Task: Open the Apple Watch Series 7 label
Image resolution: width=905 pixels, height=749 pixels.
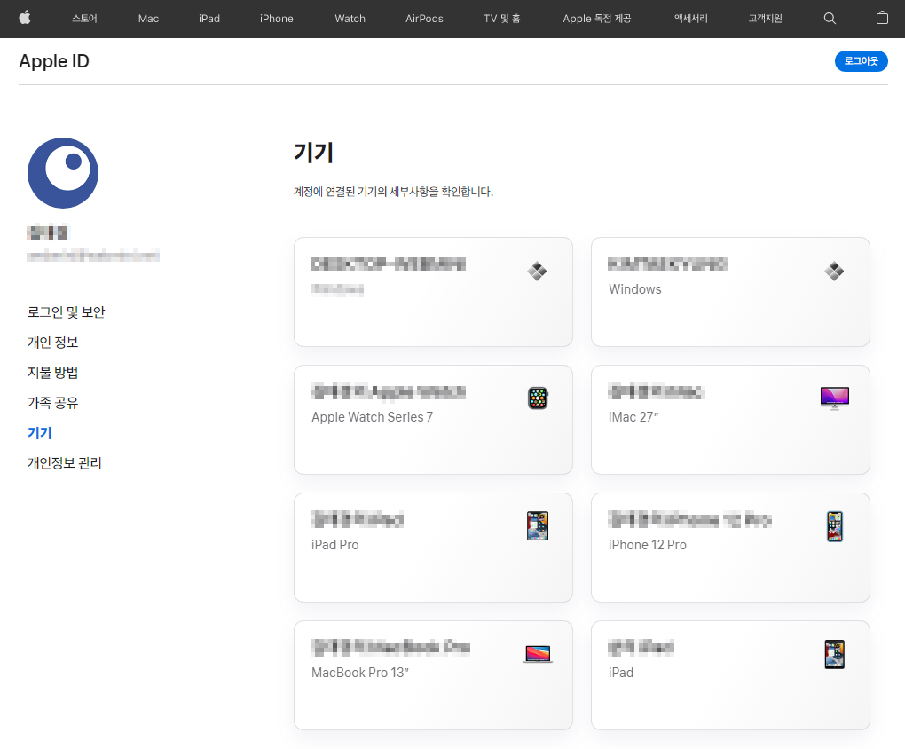Action: coord(373,417)
